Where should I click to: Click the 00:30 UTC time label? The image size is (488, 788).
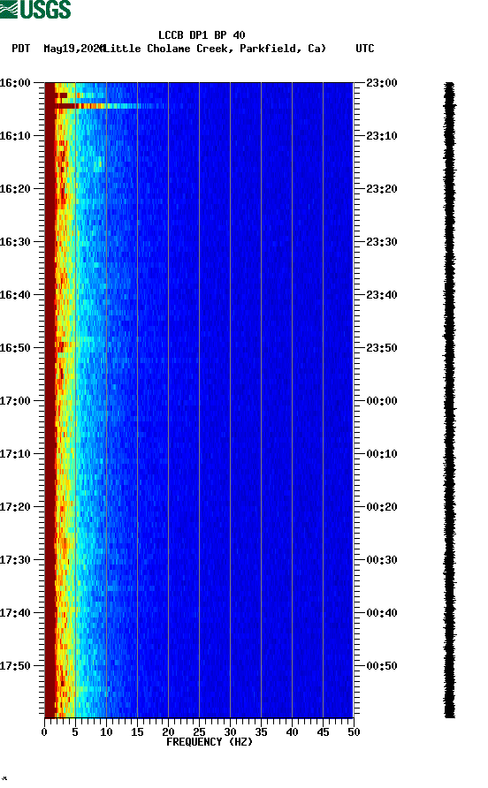tap(382, 560)
